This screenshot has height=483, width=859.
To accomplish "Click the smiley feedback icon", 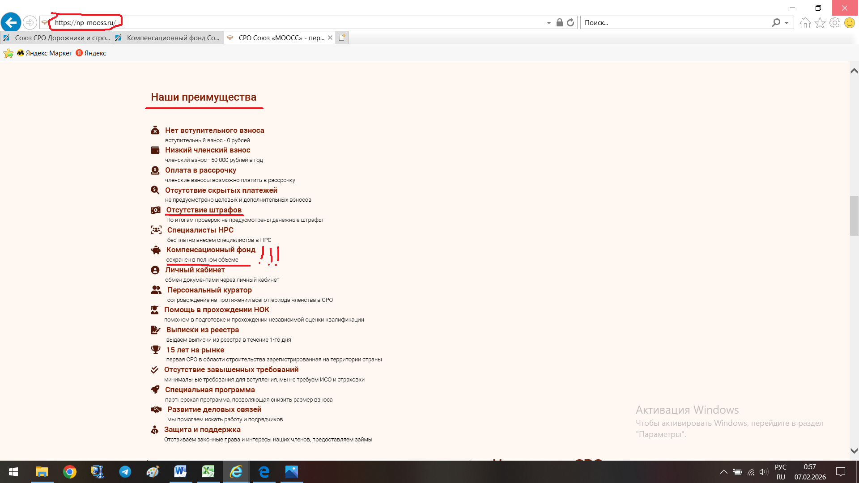I will coord(849,23).
